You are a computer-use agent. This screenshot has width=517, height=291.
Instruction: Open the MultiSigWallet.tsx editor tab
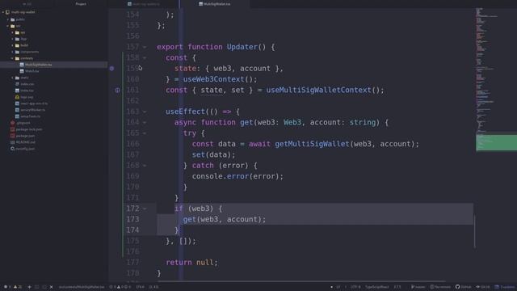215,4
